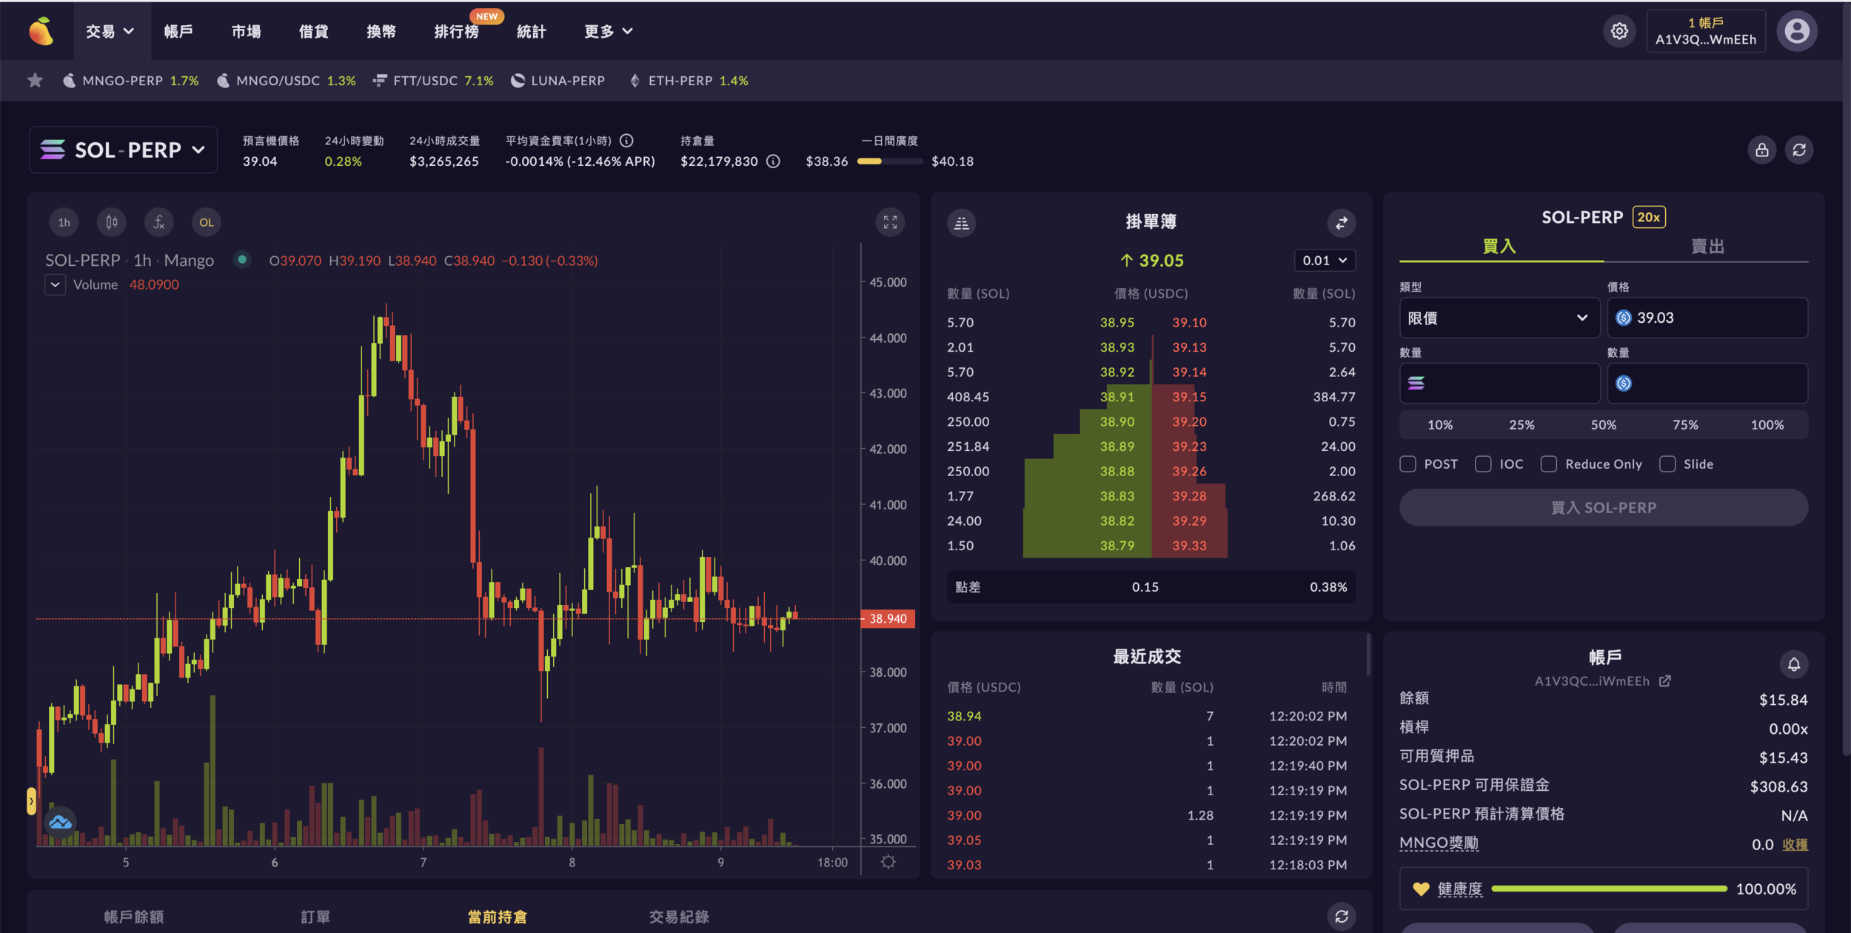Swap orderbook layout arrows icon

tap(1341, 223)
